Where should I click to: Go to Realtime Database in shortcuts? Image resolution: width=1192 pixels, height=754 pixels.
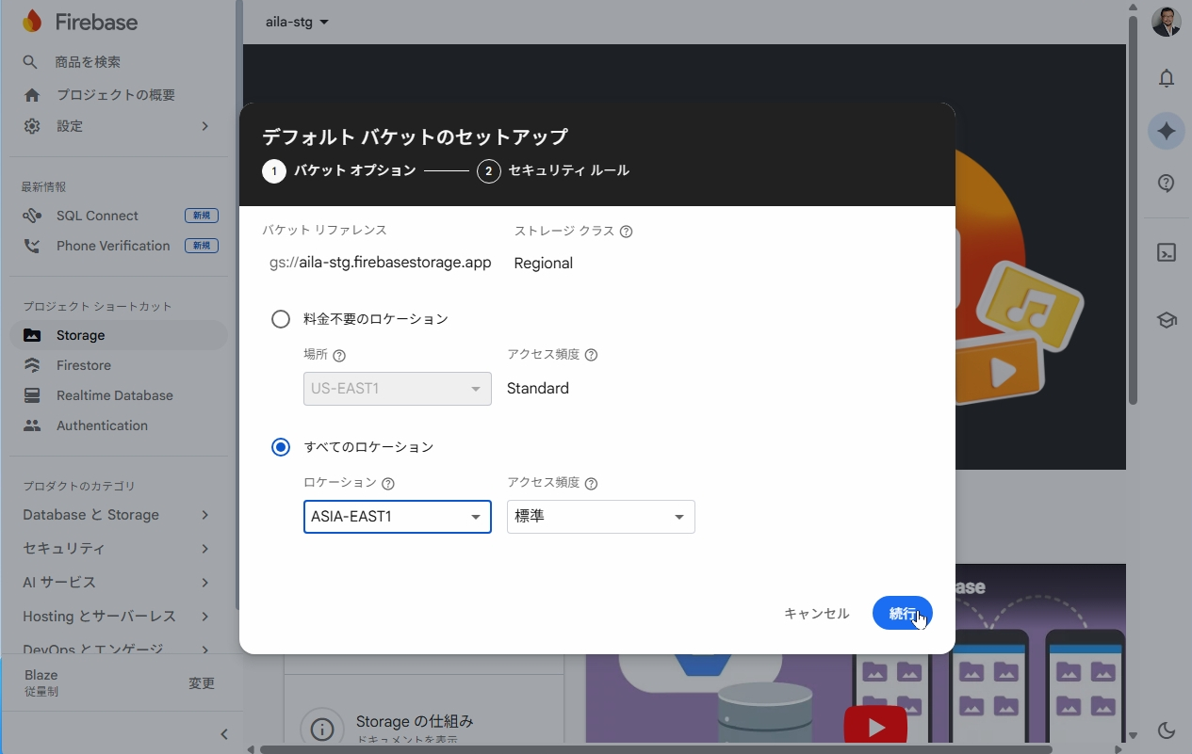[119, 395]
